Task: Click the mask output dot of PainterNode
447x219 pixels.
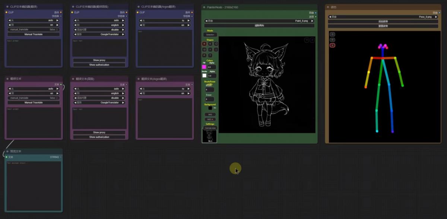Action: (x=316, y=16)
